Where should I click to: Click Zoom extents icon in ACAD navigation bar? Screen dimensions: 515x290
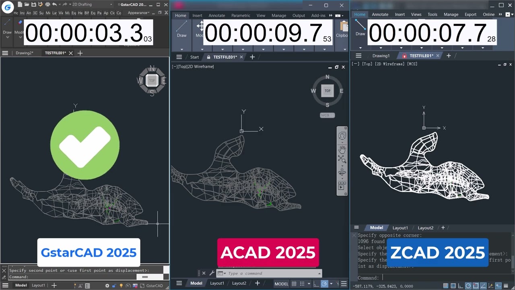click(342, 159)
